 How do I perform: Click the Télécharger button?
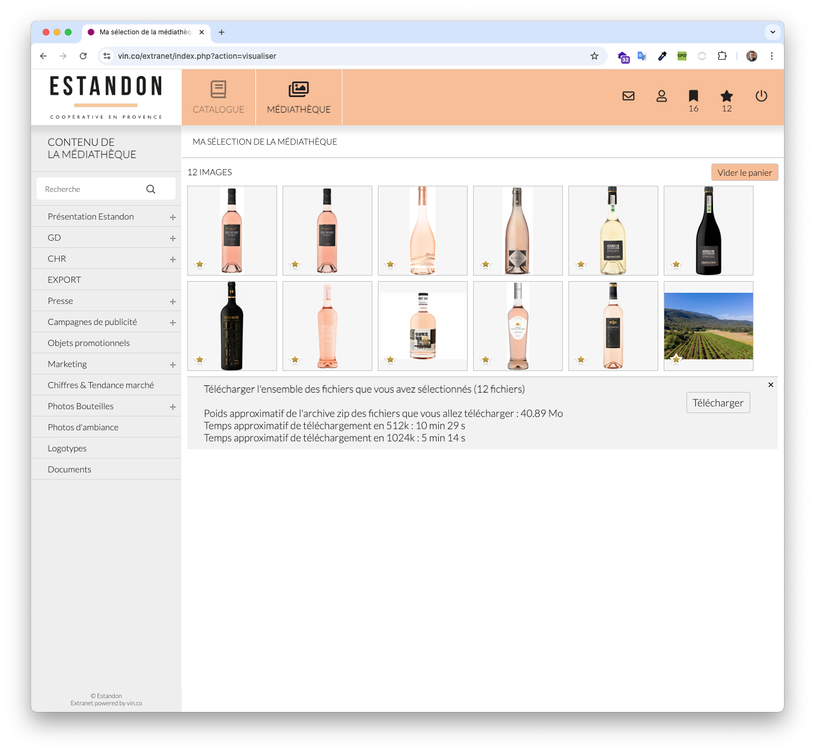click(x=718, y=403)
